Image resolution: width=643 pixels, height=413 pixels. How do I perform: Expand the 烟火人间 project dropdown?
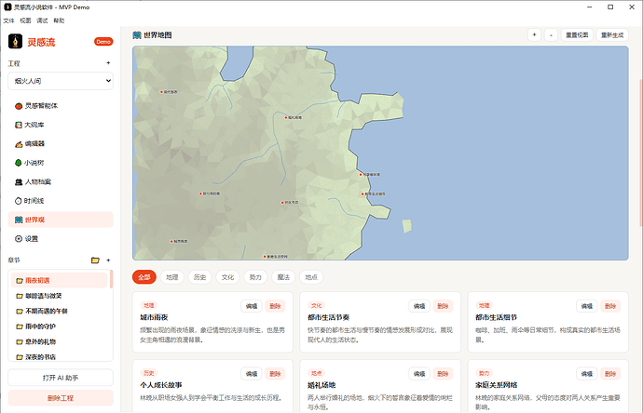pos(61,81)
